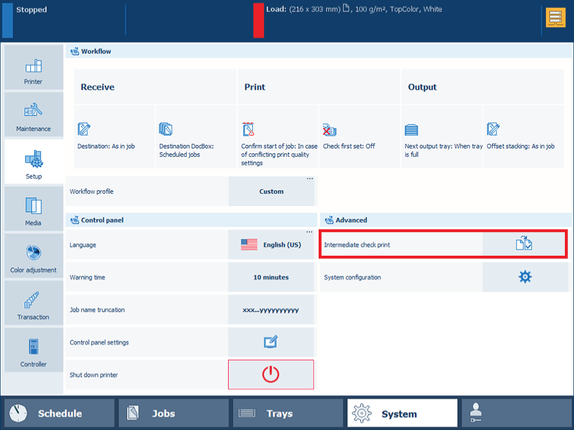The image size is (574, 430).
Task: Select Destination DocBox: Scheduled jobs tile
Action: (196, 137)
